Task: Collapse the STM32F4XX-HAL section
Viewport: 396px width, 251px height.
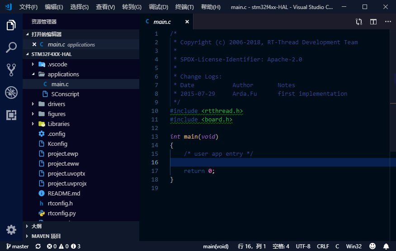Action: tap(81, 54)
